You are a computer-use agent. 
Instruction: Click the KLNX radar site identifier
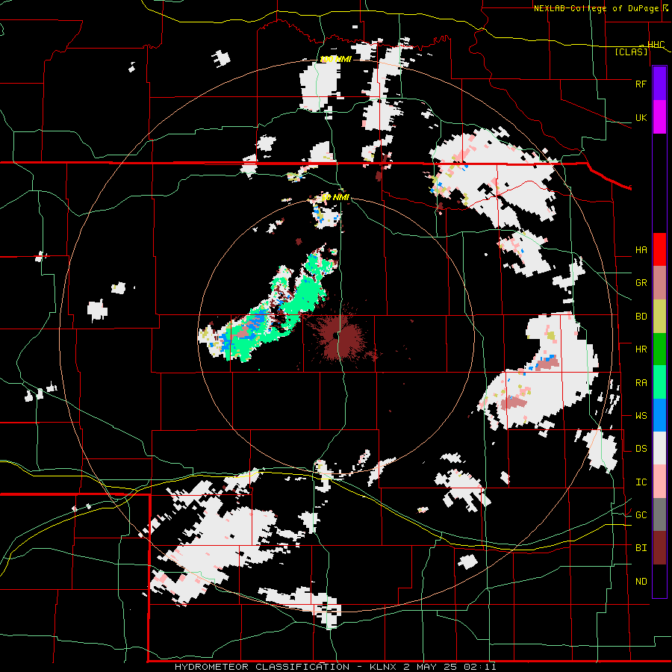click(383, 667)
